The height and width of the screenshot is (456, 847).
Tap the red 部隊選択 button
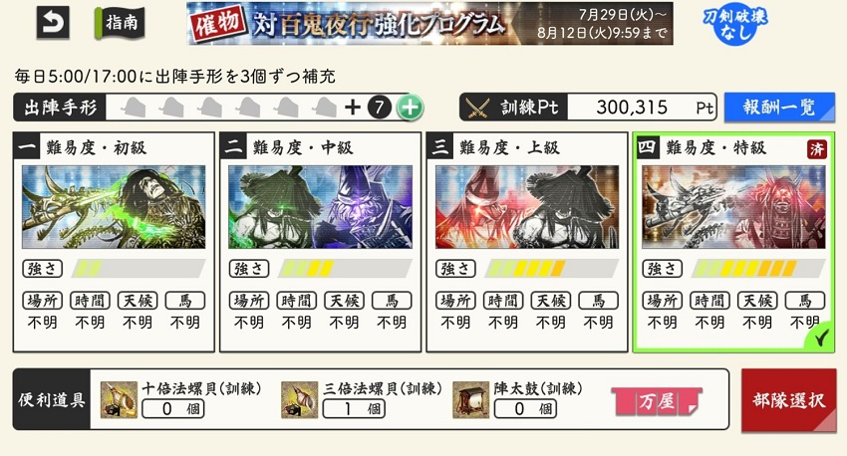click(x=788, y=400)
